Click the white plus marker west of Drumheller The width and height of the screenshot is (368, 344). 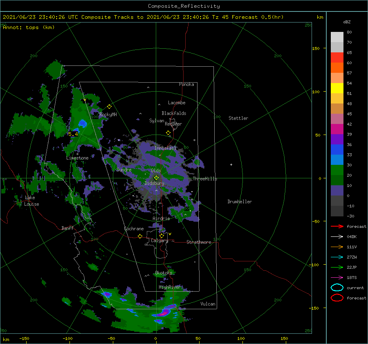pyautogui.click(x=231, y=164)
